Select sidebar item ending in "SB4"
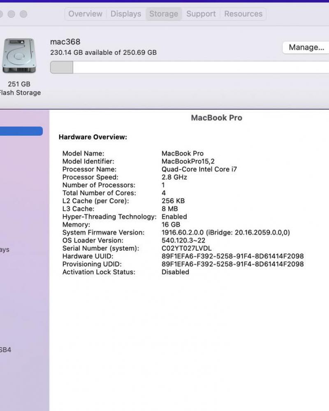The image size is (329, 411). click(5, 350)
